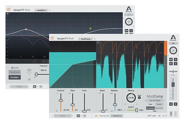Image resolution: width=184 pixels, height=123 pixels.
Task: Open Mic input type dropdown in ModEQ window
Action: pos(129,15)
